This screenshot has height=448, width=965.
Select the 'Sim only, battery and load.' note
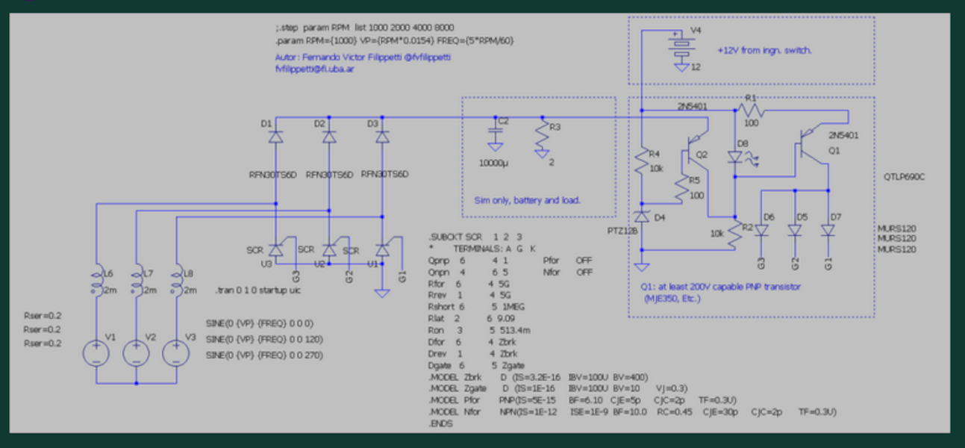(527, 200)
